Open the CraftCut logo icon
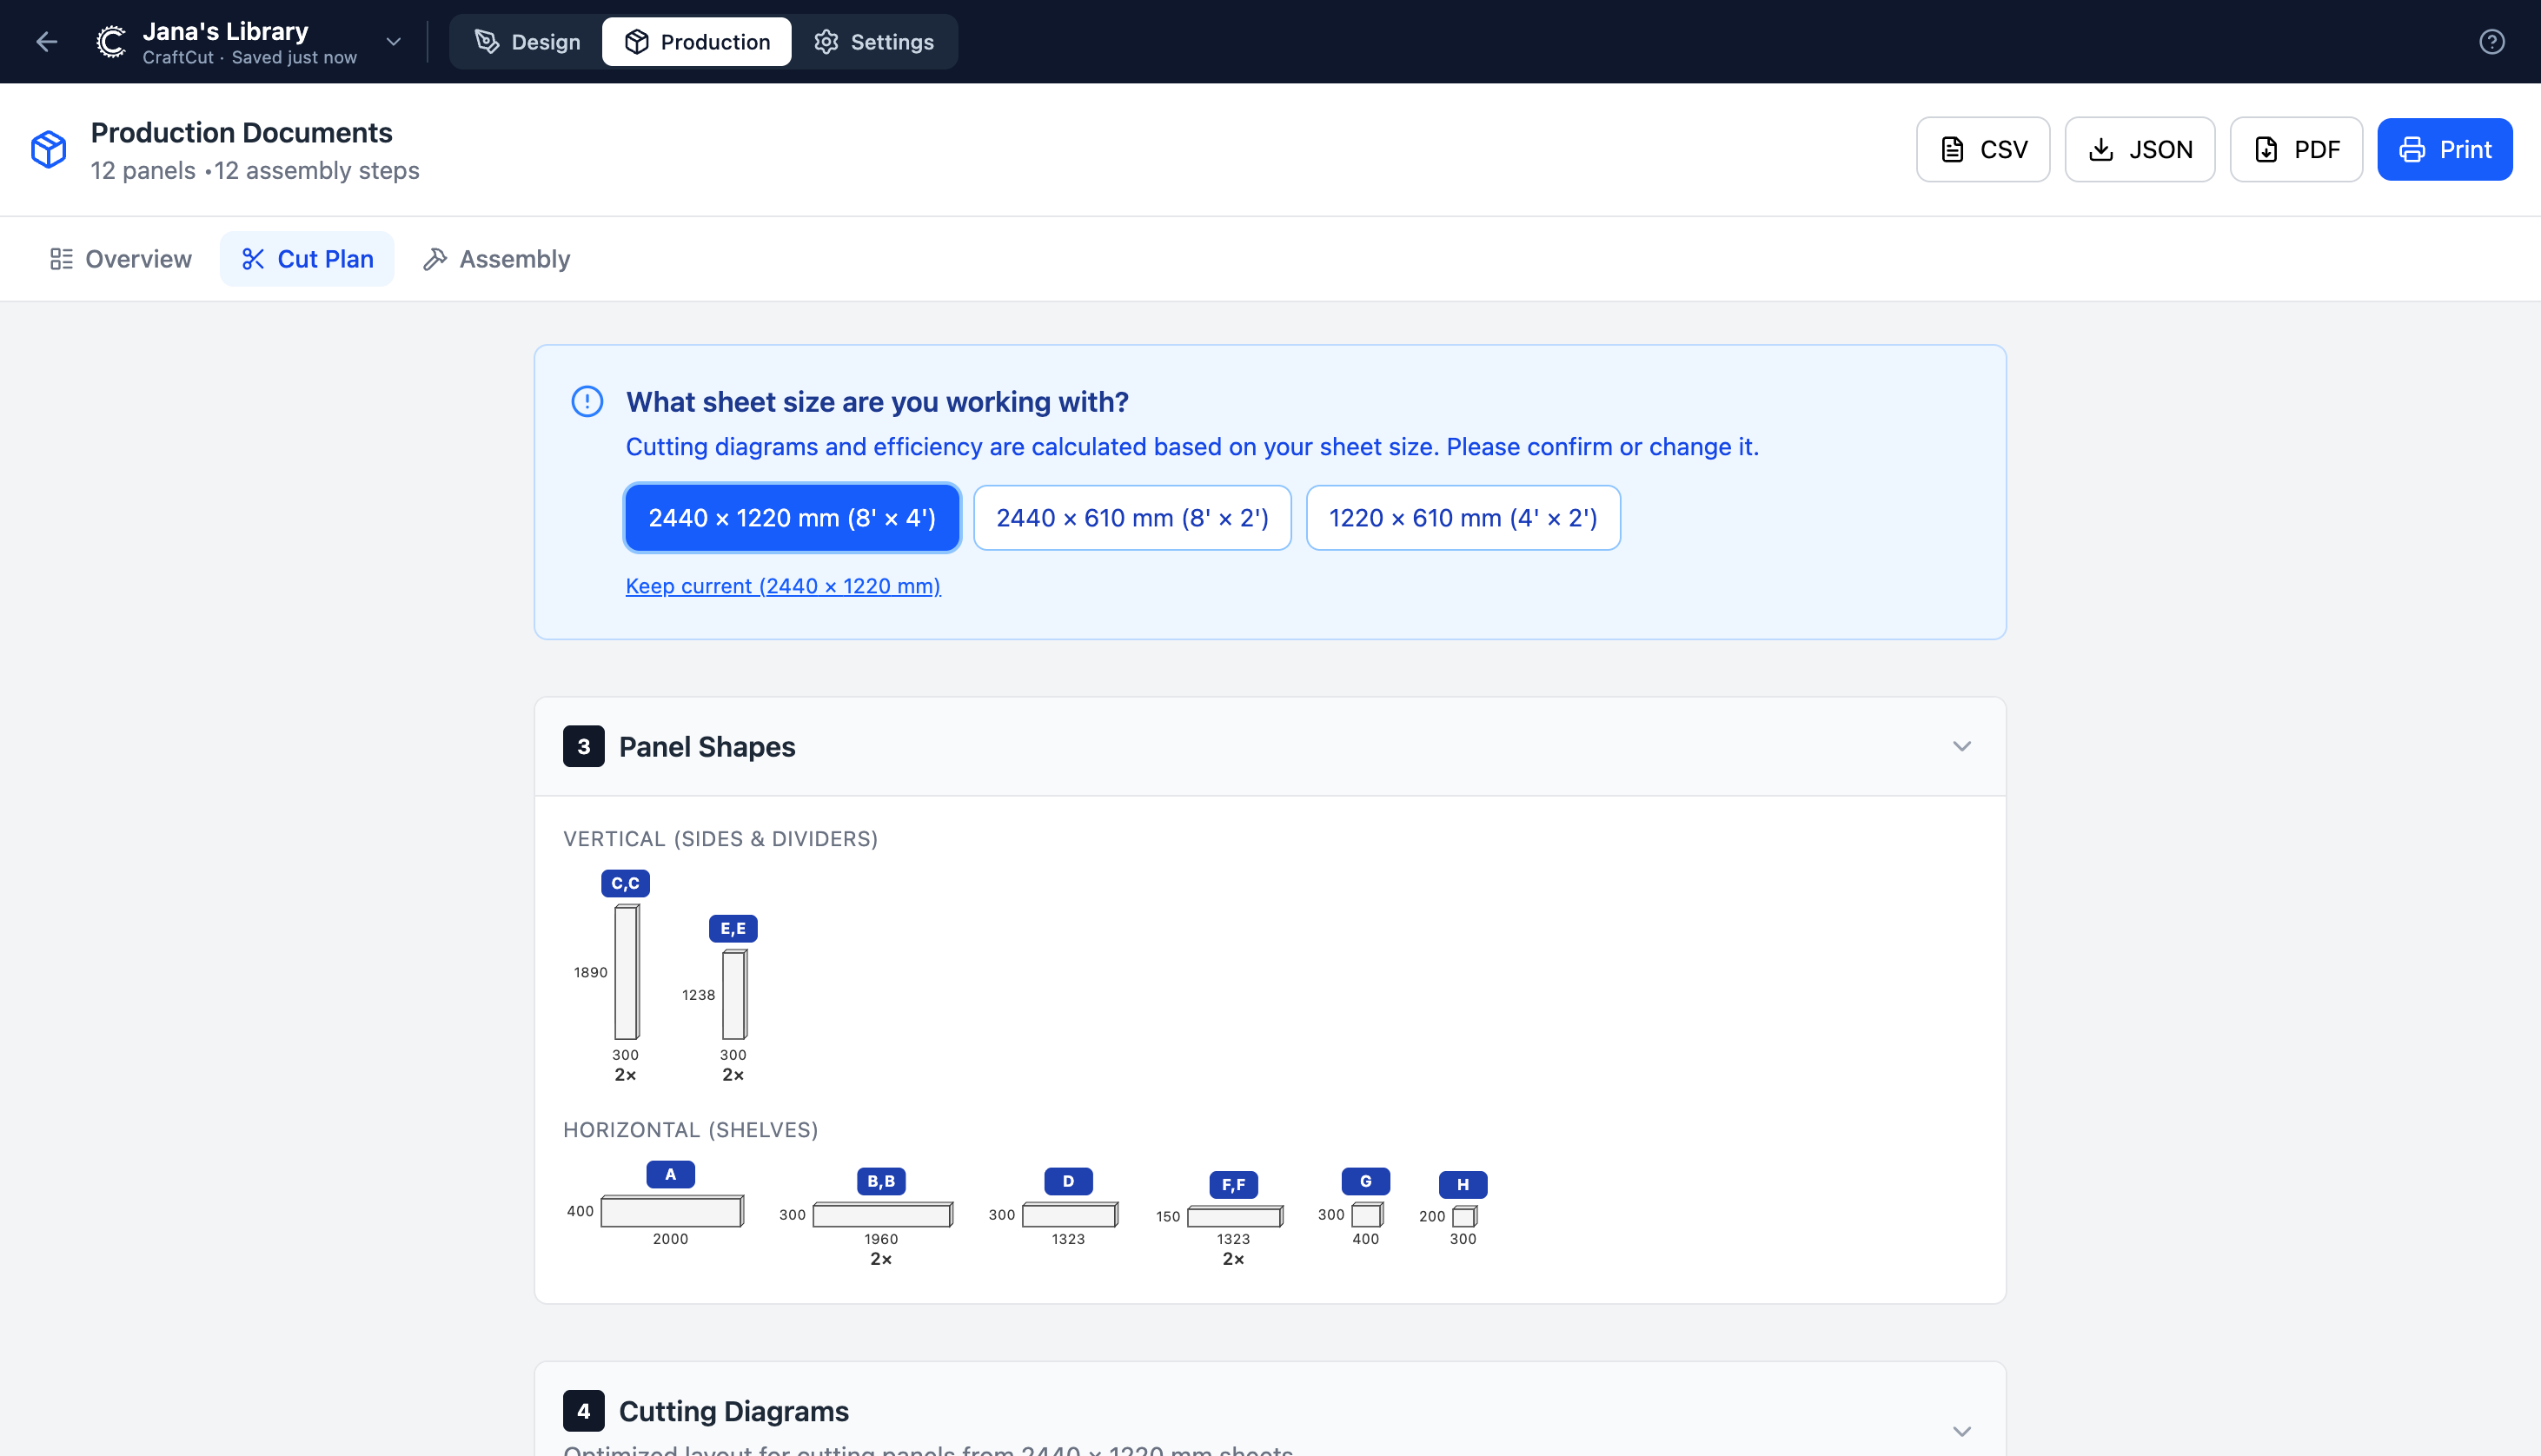 pyautogui.click(x=110, y=41)
